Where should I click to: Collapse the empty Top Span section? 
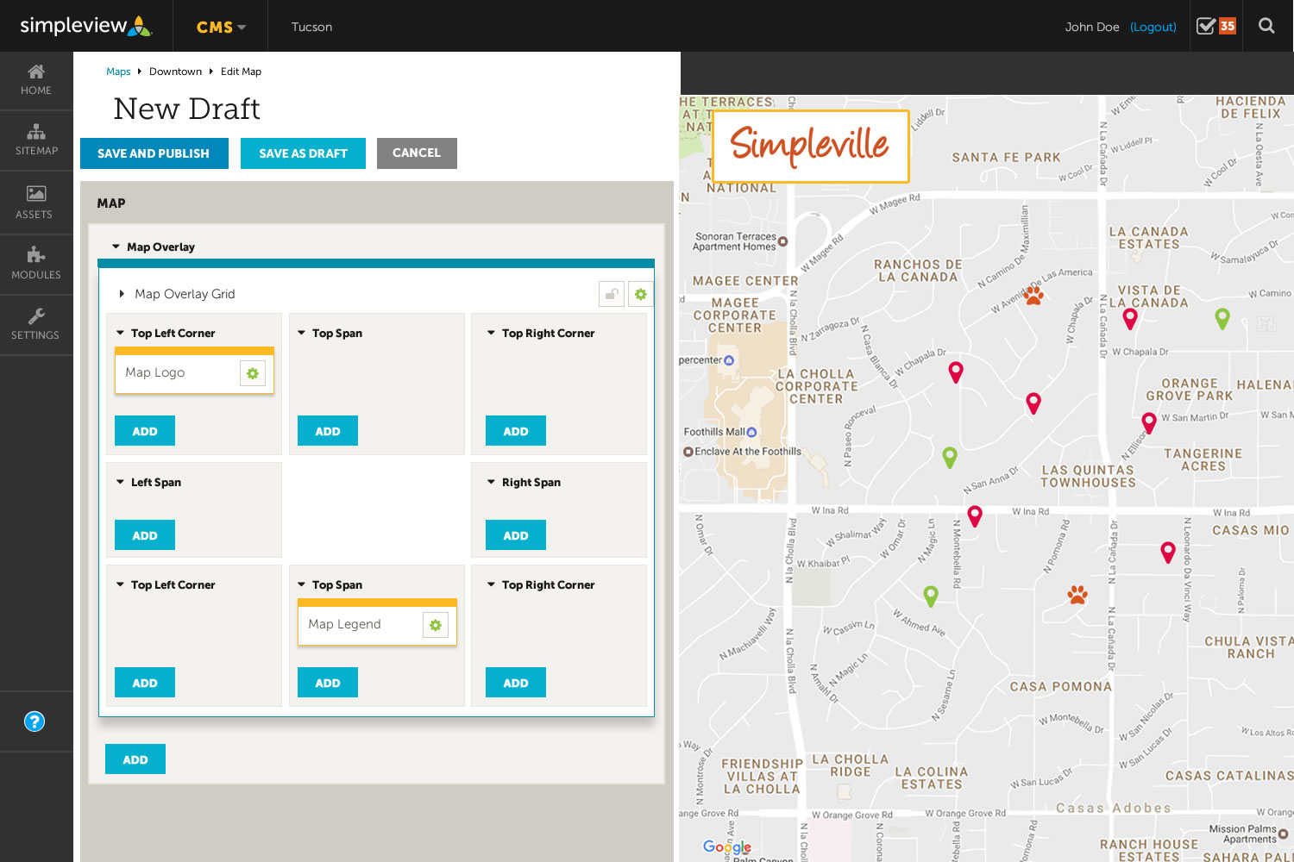(302, 333)
